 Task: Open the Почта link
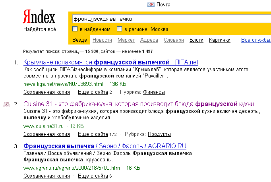click(x=163, y=5)
